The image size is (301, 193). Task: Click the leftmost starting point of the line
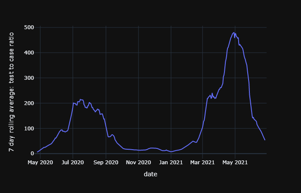pyautogui.click(x=37, y=152)
